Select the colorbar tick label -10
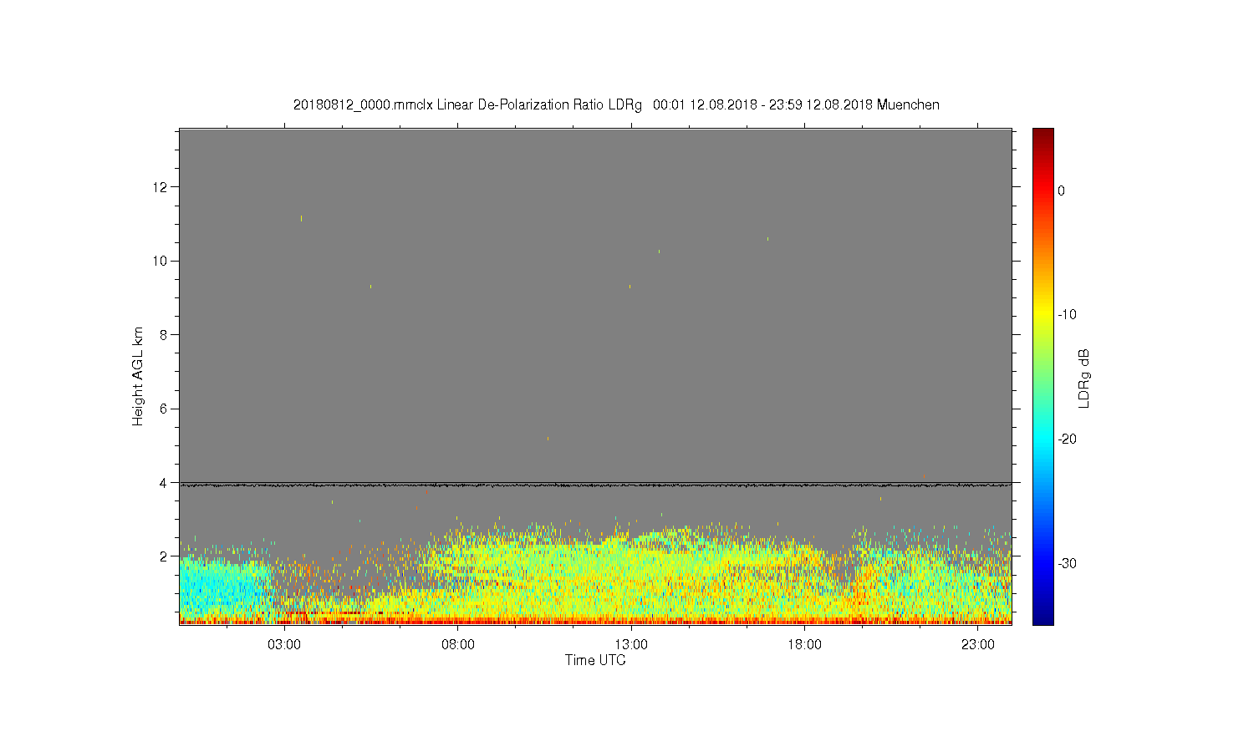This screenshot has width=1254, height=752. pyautogui.click(x=1067, y=315)
